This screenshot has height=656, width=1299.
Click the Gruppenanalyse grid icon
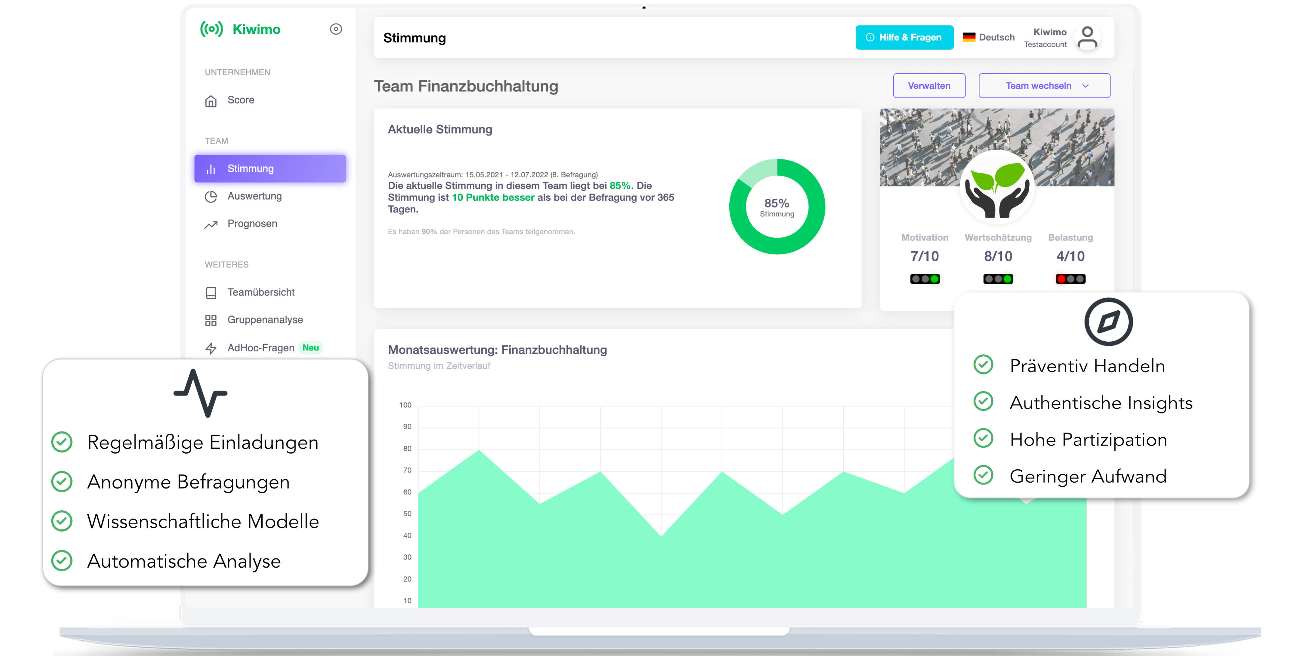pyautogui.click(x=211, y=320)
